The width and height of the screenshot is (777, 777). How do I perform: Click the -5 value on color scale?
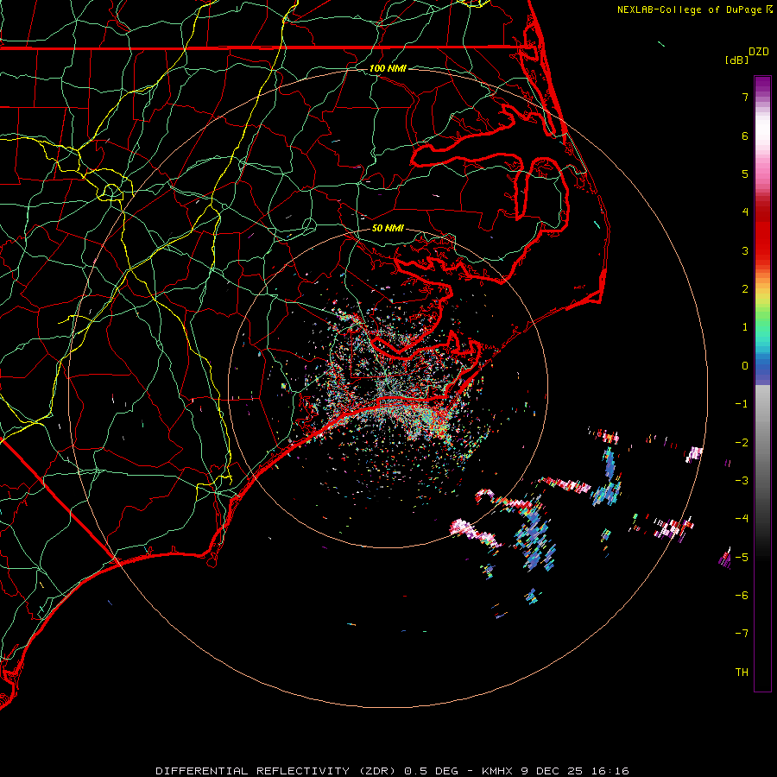click(x=742, y=557)
